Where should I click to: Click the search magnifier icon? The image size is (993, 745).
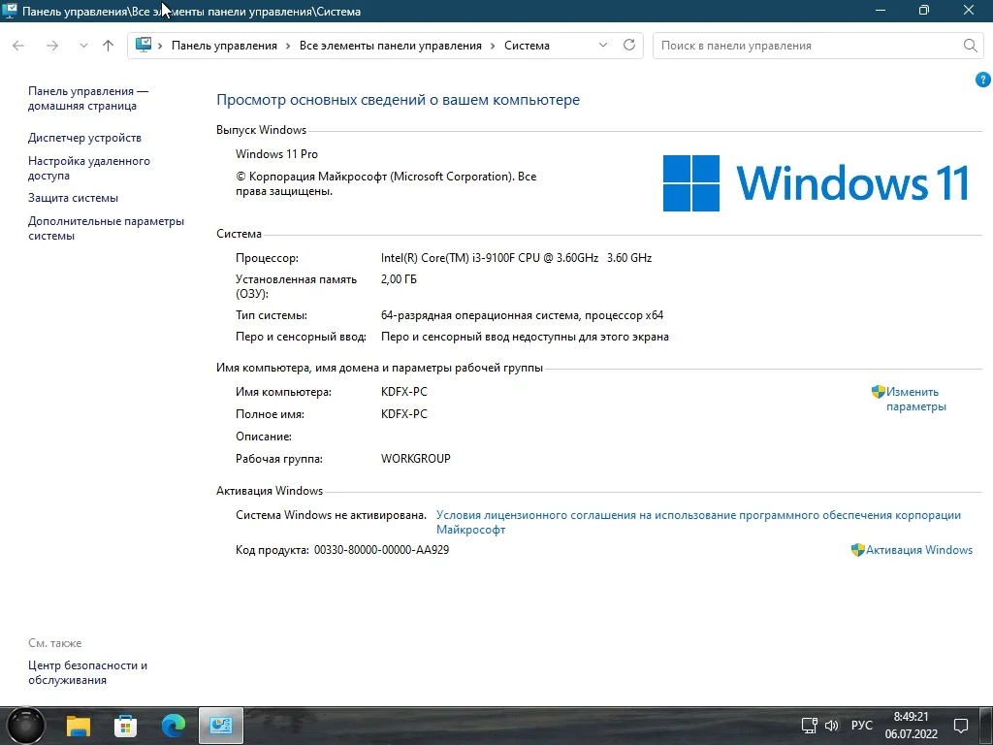tap(970, 46)
